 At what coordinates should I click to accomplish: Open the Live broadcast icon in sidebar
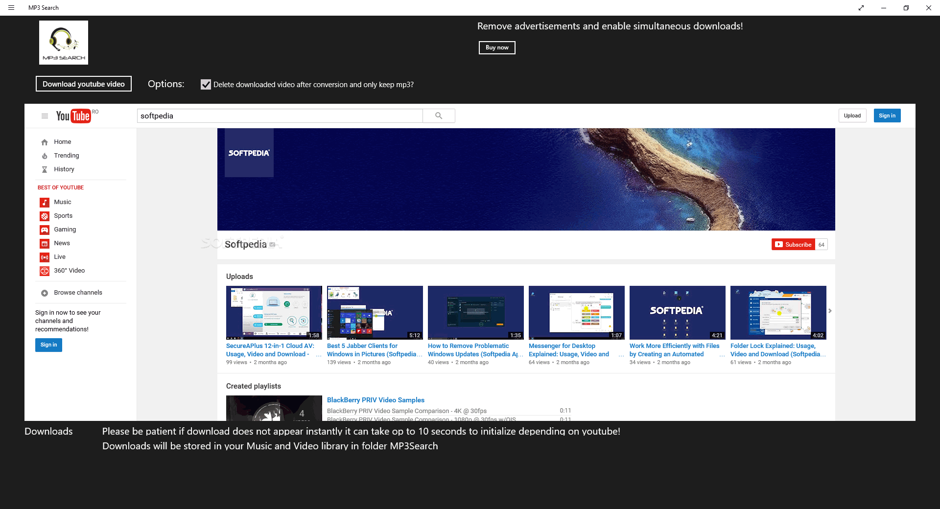click(x=44, y=257)
